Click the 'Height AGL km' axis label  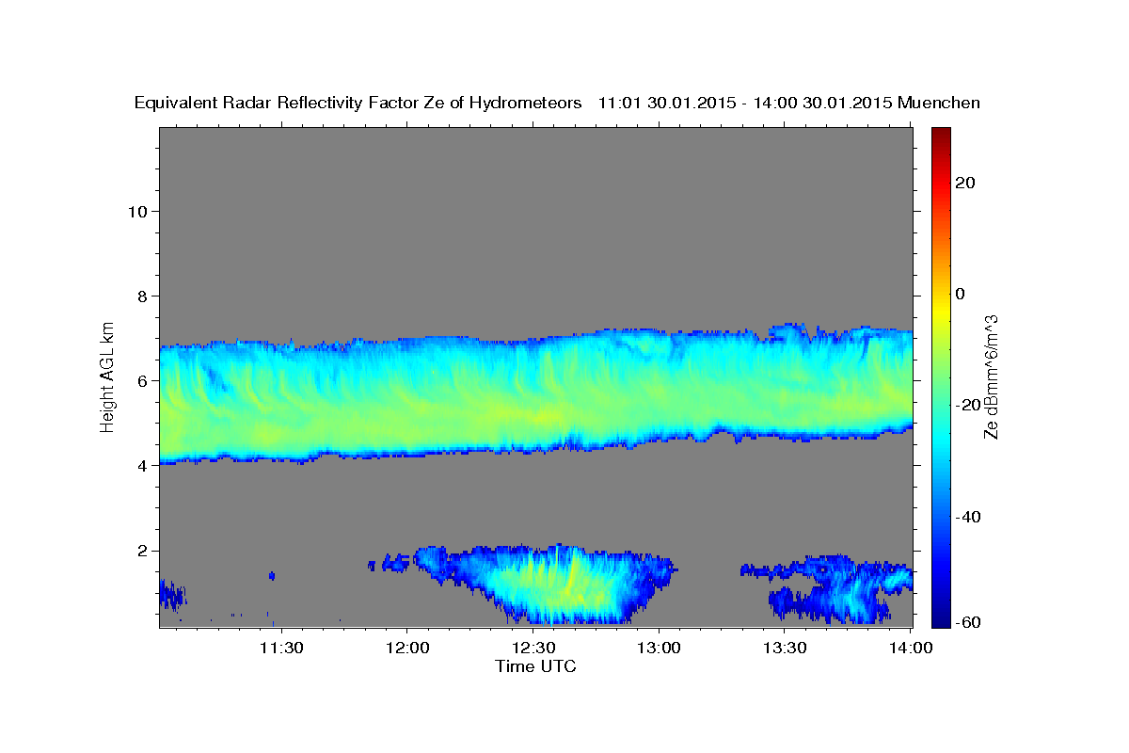(108, 376)
